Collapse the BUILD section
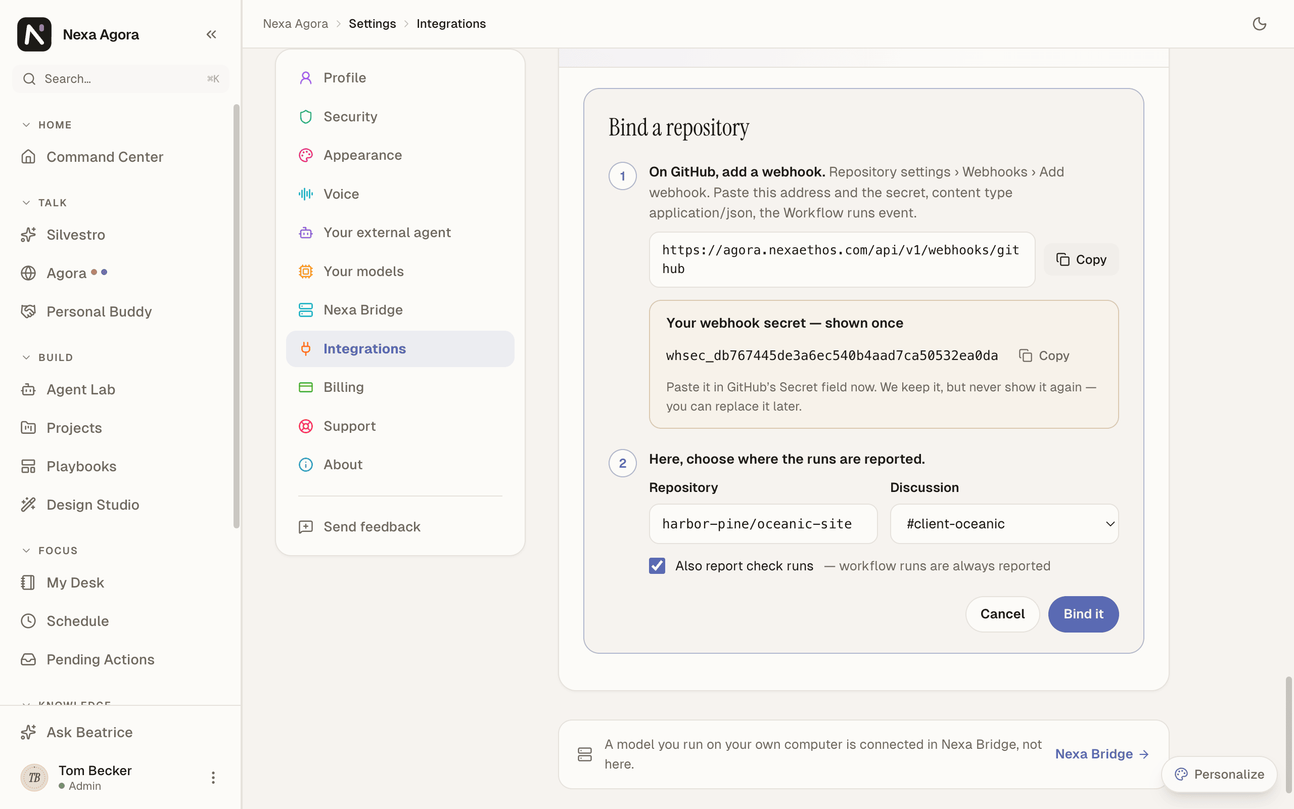This screenshot has height=809, width=1294. pyautogui.click(x=47, y=357)
